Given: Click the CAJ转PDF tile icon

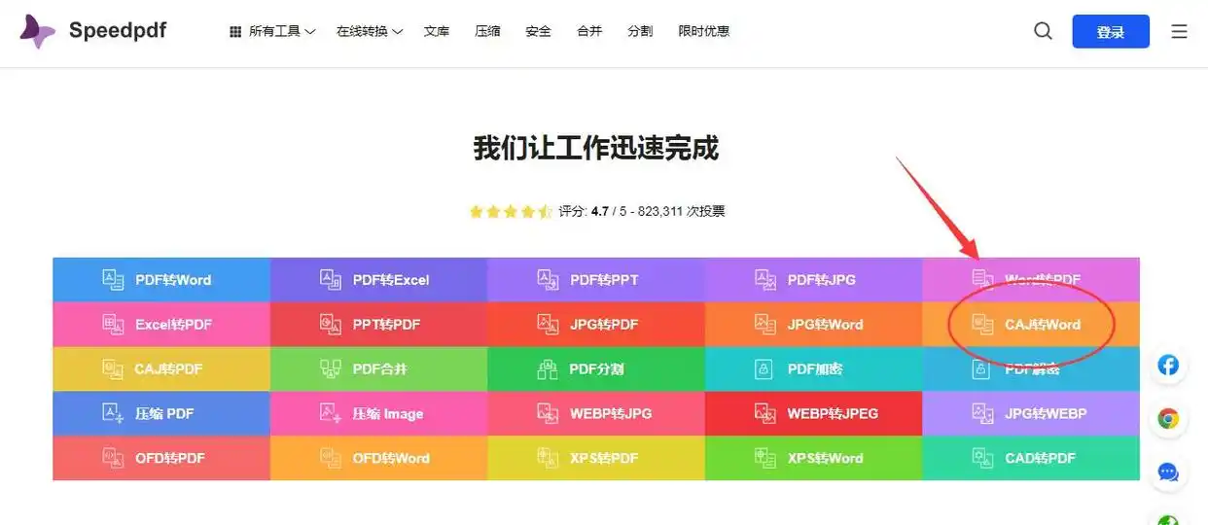Looking at the screenshot, I should click(x=113, y=369).
